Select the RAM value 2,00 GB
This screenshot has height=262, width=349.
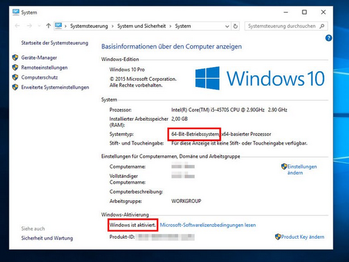point(179,119)
